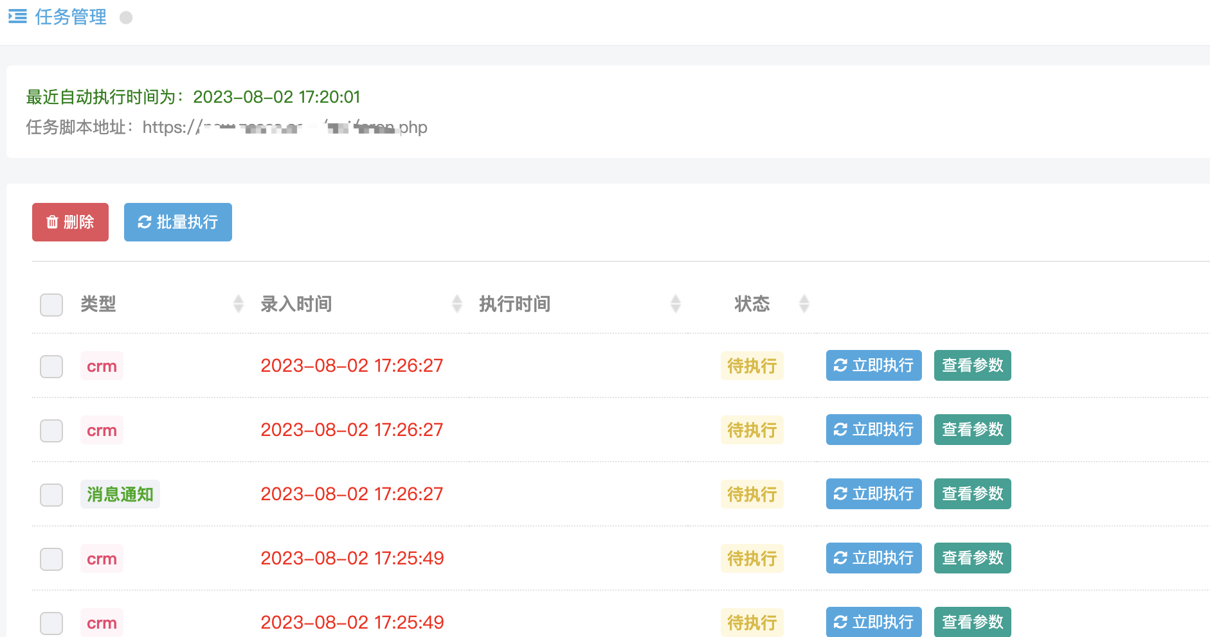Click 立即执行 in the first 17:25:49 row
The height and width of the screenshot is (637, 1210).
pos(874,558)
